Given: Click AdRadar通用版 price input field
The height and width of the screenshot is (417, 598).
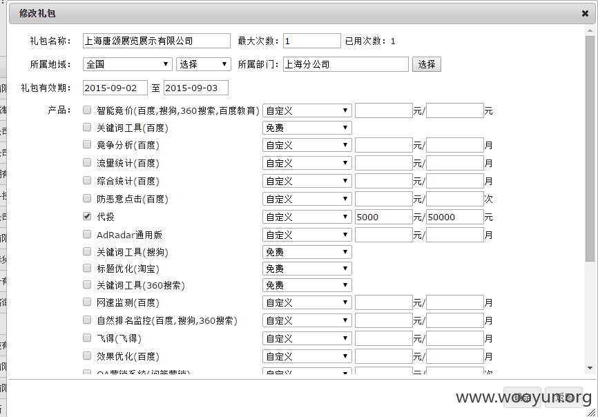Looking at the screenshot, I should tap(384, 235).
